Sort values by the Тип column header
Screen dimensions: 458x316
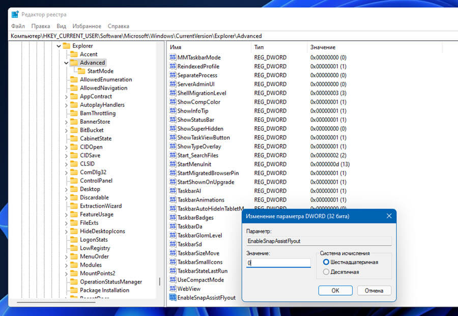click(x=279, y=47)
